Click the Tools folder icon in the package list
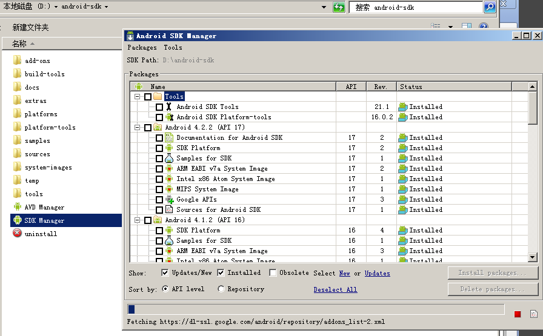This screenshot has height=336, width=543. [x=158, y=96]
